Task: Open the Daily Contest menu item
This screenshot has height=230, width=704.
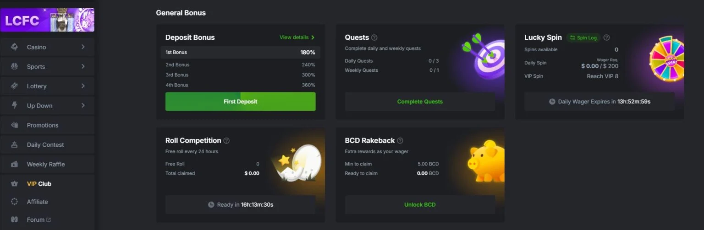Action: [x=45, y=145]
